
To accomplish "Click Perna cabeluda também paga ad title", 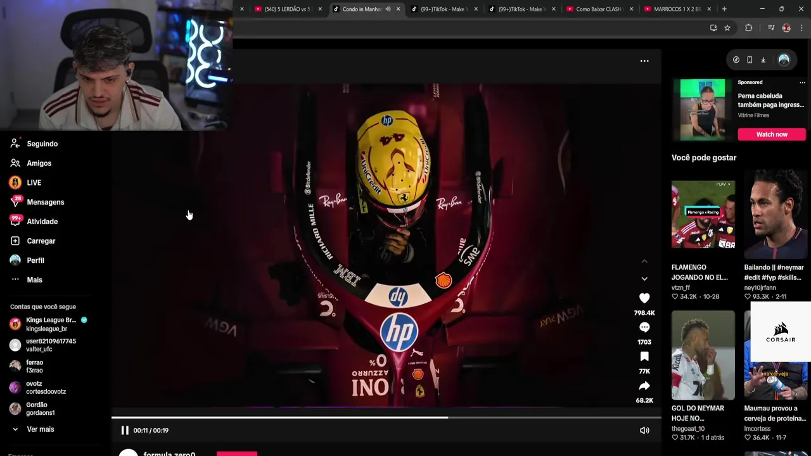I will click(x=770, y=101).
